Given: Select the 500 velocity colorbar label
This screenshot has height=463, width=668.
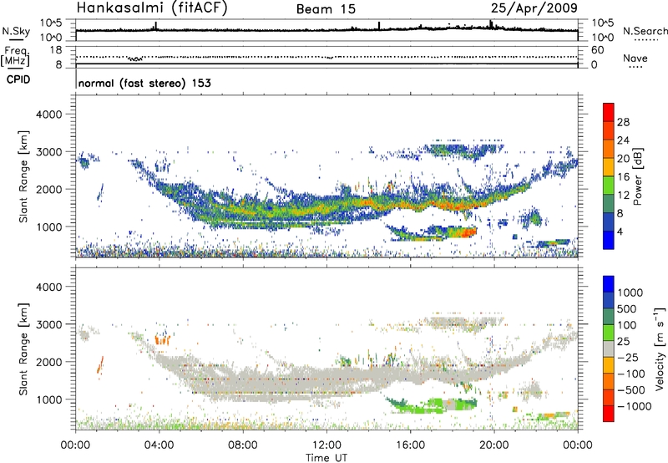Looking at the screenshot, I should pyautogui.click(x=627, y=309).
